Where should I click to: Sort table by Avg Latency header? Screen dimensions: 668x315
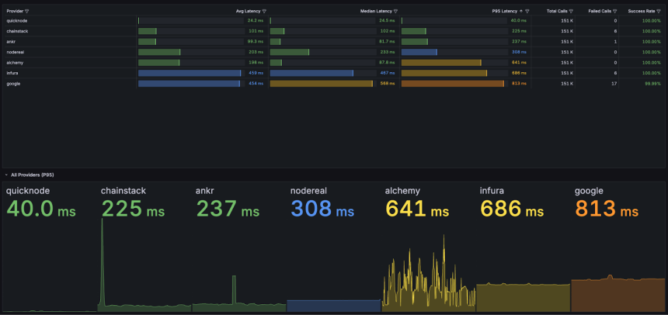(x=248, y=12)
